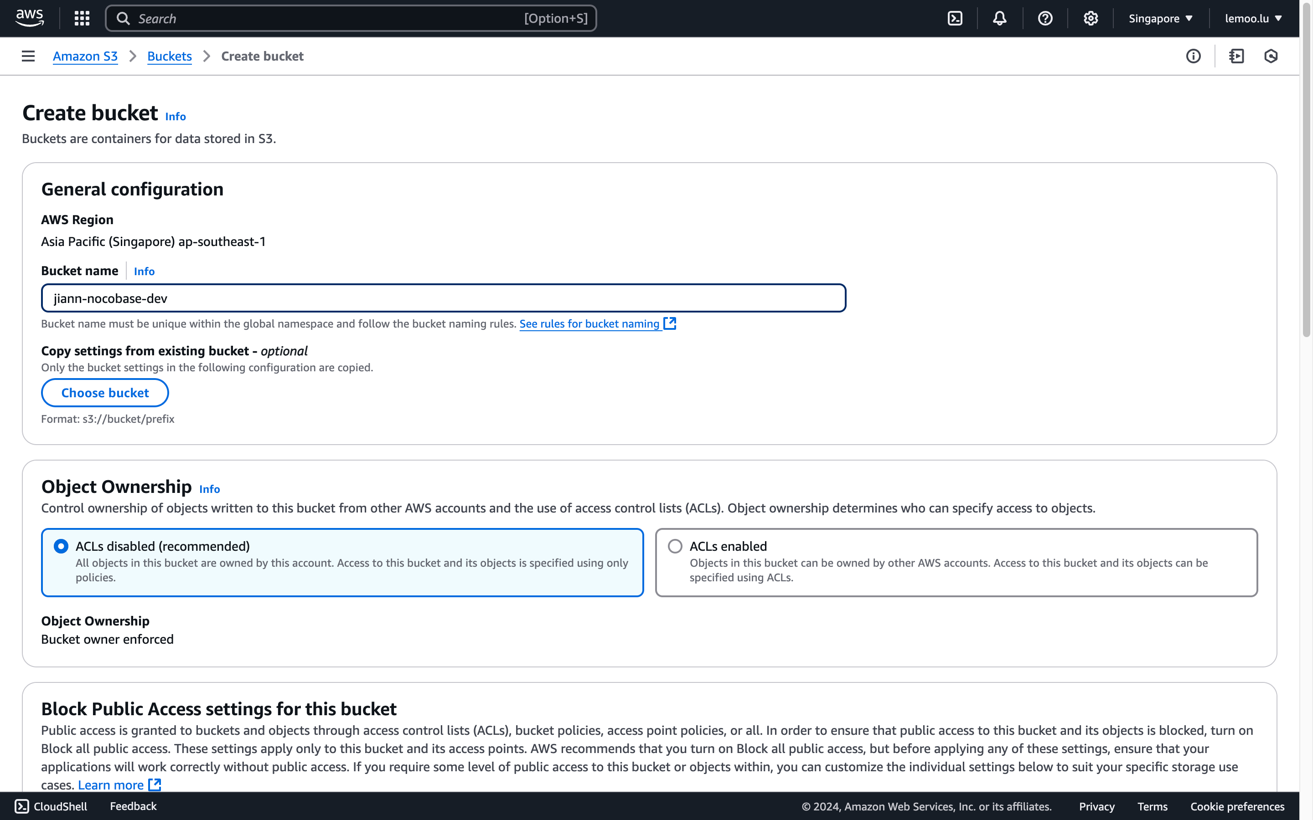
Task: Select the ACLs enabled option
Action: [x=675, y=546]
